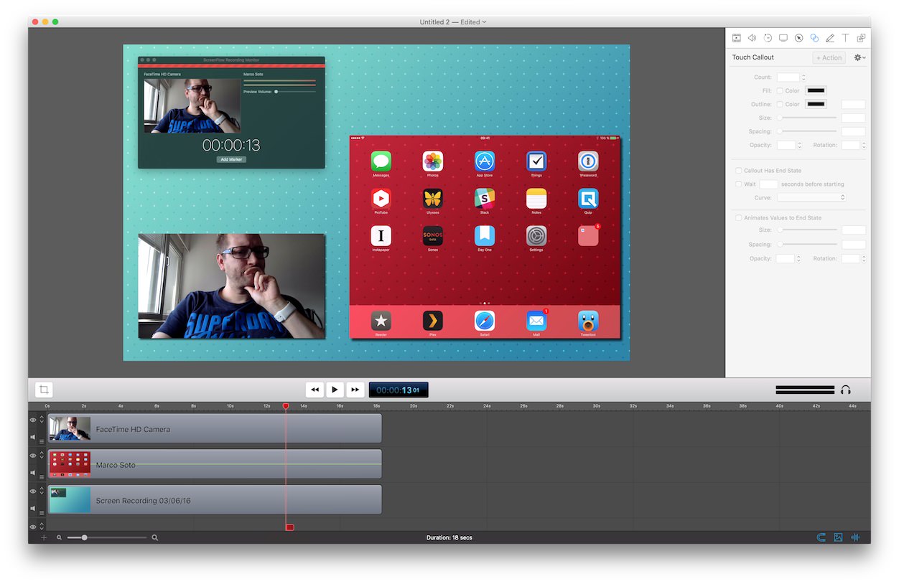Viewport: 899px width, 584px height.
Task: Expand Marco Soto track height arrows
Action: tap(42, 456)
